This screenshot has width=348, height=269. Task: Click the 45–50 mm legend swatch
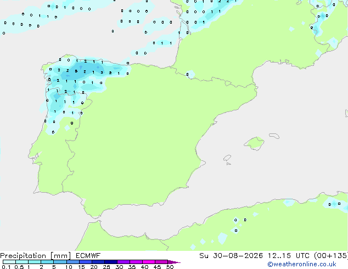click(x=161, y=262)
